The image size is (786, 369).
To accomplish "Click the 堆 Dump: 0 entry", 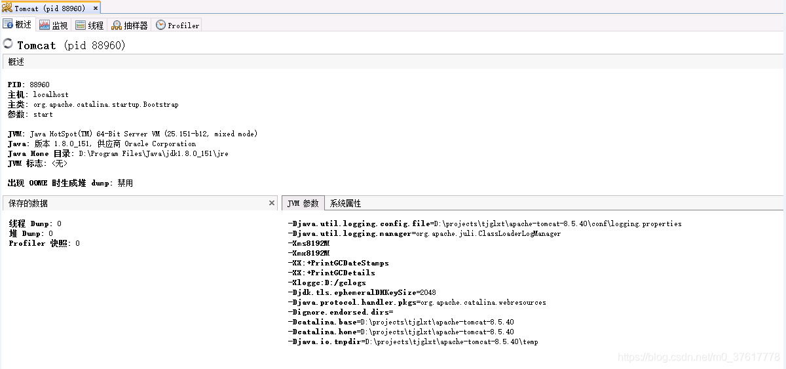I will [x=31, y=233].
